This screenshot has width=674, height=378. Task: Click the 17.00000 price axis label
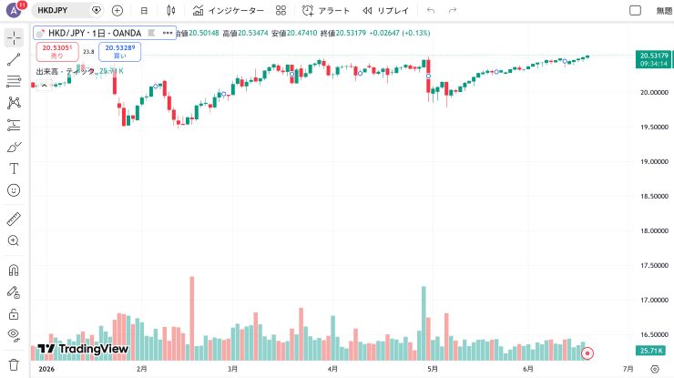tap(654, 300)
